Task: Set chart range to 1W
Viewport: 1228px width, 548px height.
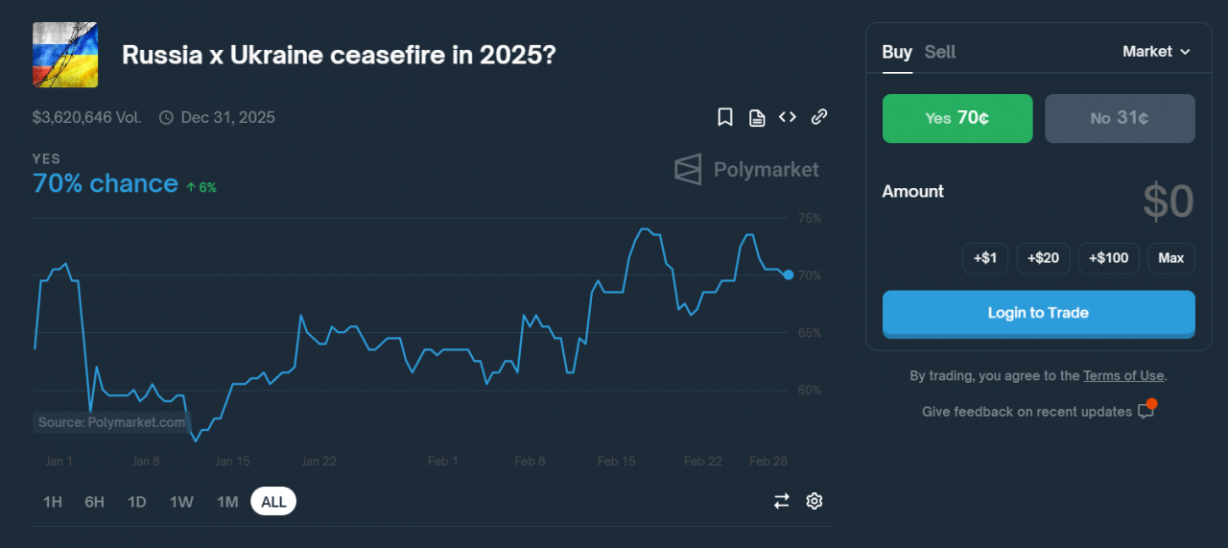Action: [x=181, y=501]
